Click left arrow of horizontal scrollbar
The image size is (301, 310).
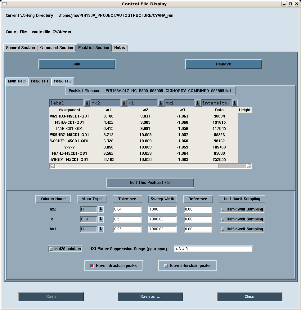52,166
